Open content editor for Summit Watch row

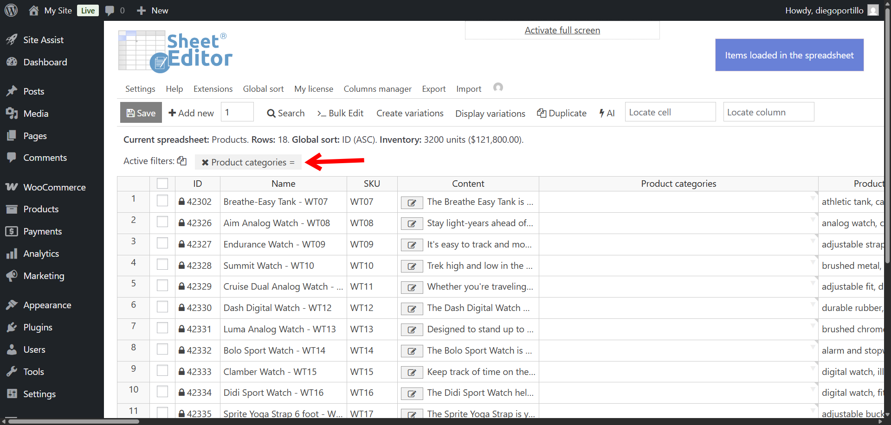click(412, 266)
